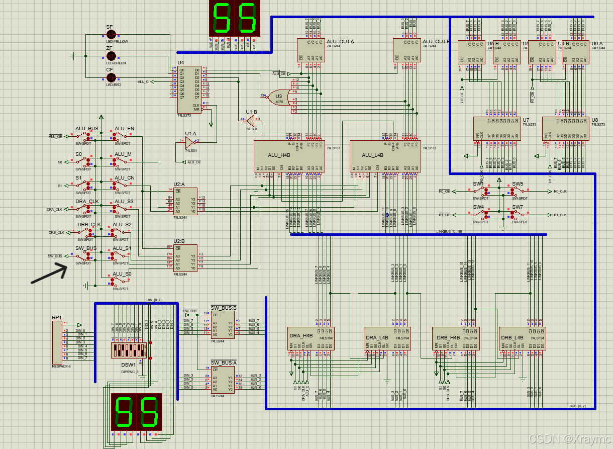Select the ALU_OUT:B buffer chip
Screen dimensions: 613x449
click(406, 50)
